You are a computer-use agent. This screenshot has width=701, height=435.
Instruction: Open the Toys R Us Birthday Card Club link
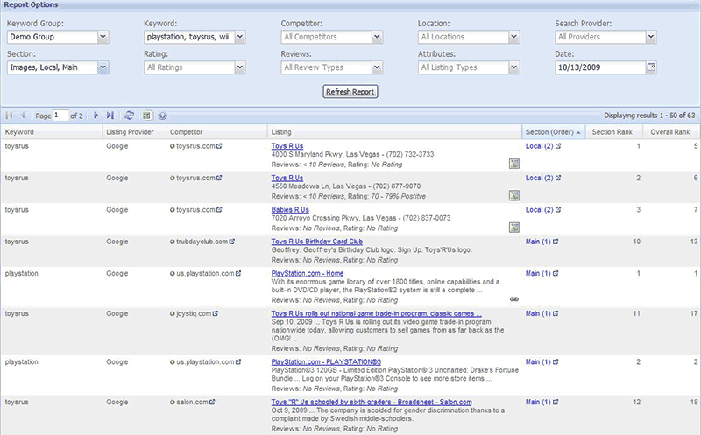[x=317, y=242]
